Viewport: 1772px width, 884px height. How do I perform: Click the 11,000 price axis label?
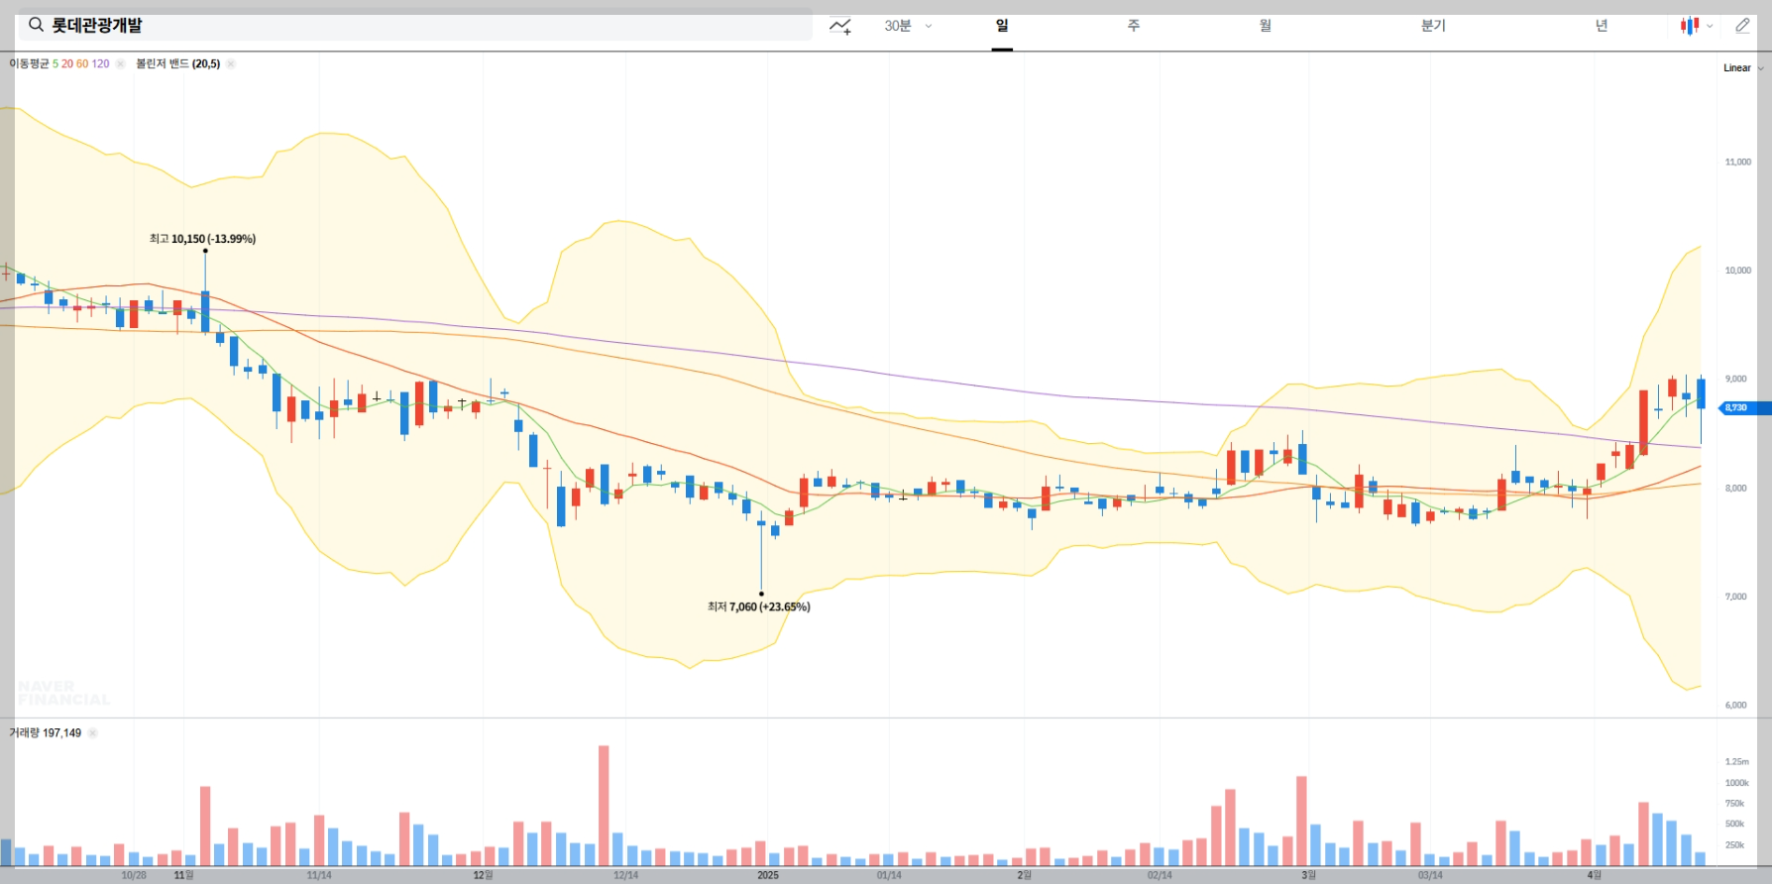(1737, 162)
